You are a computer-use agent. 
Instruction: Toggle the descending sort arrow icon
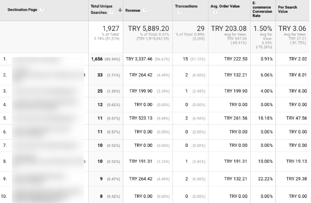(x=120, y=10)
